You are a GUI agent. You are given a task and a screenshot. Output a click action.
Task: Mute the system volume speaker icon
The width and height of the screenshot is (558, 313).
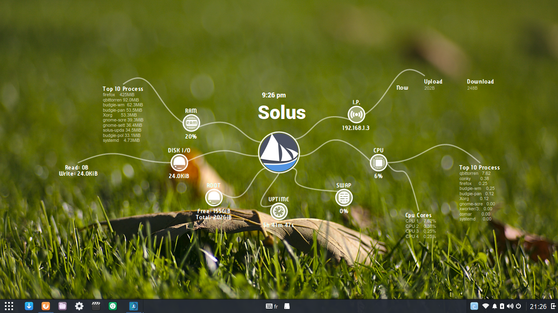point(510,306)
